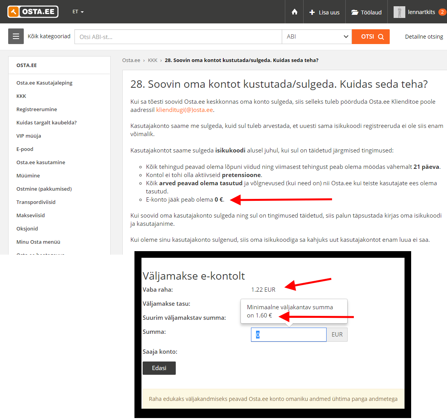Viewport: 447px width, 420px height.
Task: Click Kõik kategooriad label
Action: (x=49, y=36)
